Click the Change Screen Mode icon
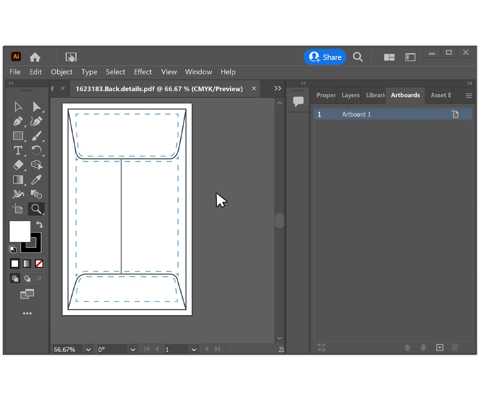The height and width of the screenshot is (400, 480). 27,294
